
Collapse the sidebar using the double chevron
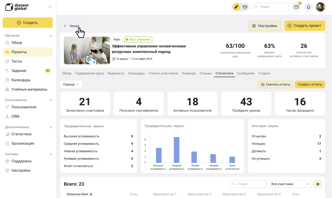(49, 6)
